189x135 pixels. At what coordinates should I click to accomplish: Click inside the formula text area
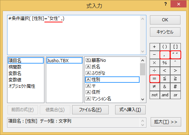(x=74, y=35)
